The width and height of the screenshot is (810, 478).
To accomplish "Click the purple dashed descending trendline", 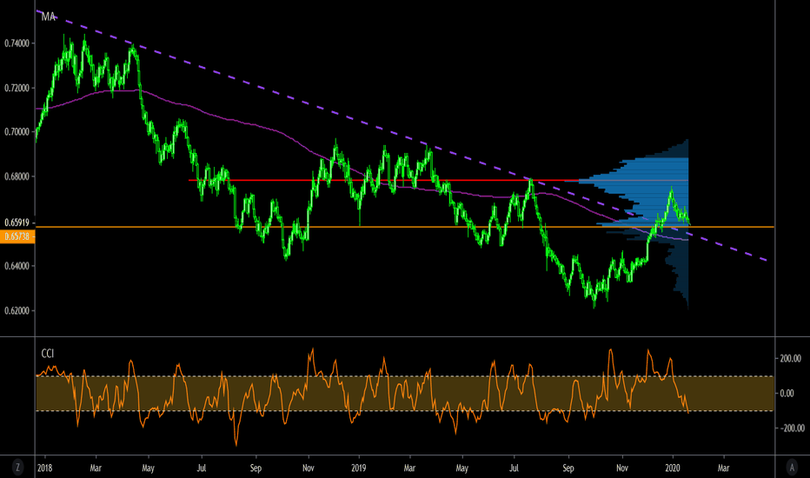I will (261, 96).
